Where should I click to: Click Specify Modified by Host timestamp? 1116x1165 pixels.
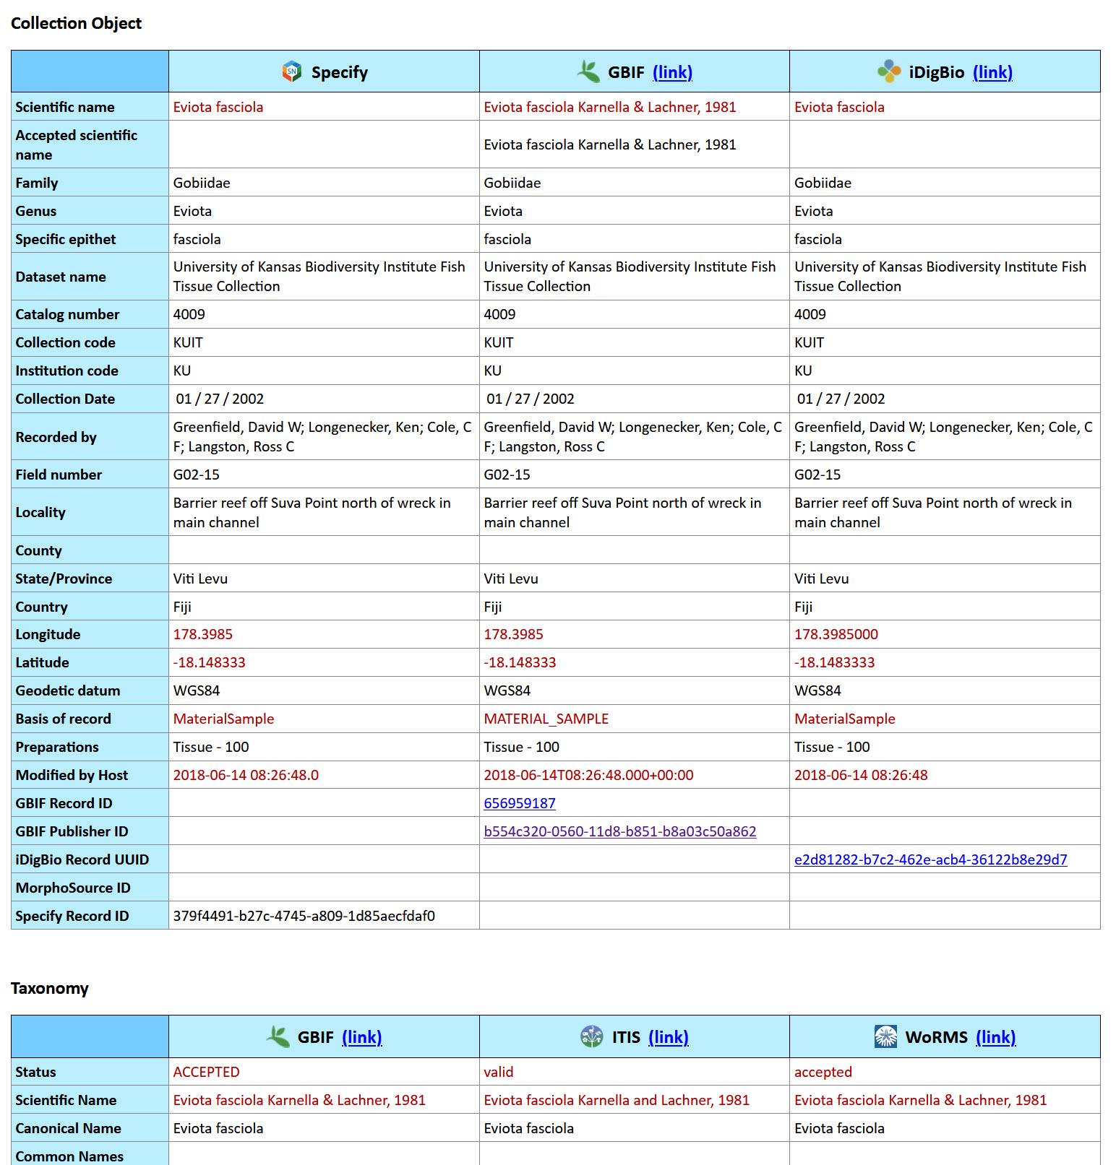click(246, 775)
